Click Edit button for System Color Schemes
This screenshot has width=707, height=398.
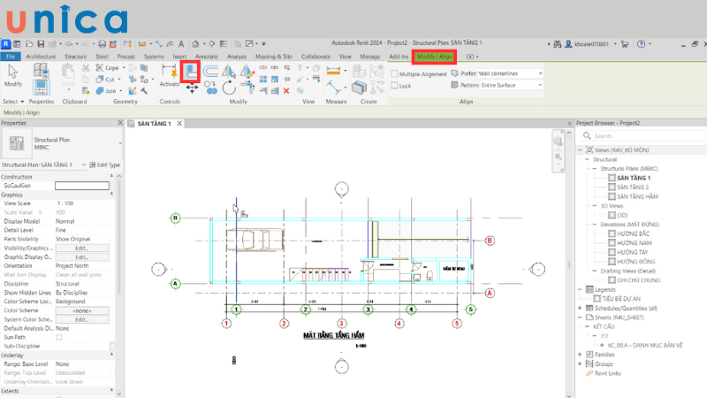(82, 319)
